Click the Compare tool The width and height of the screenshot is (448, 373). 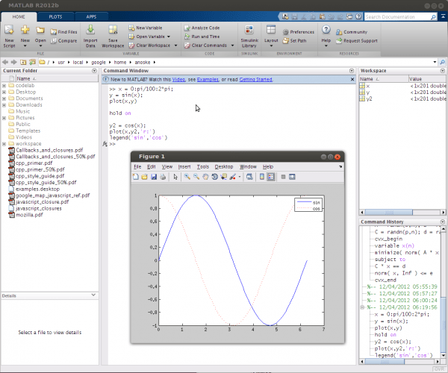63,41
